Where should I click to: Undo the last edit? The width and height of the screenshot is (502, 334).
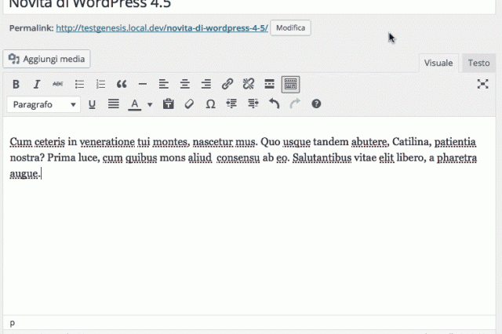[x=274, y=104]
